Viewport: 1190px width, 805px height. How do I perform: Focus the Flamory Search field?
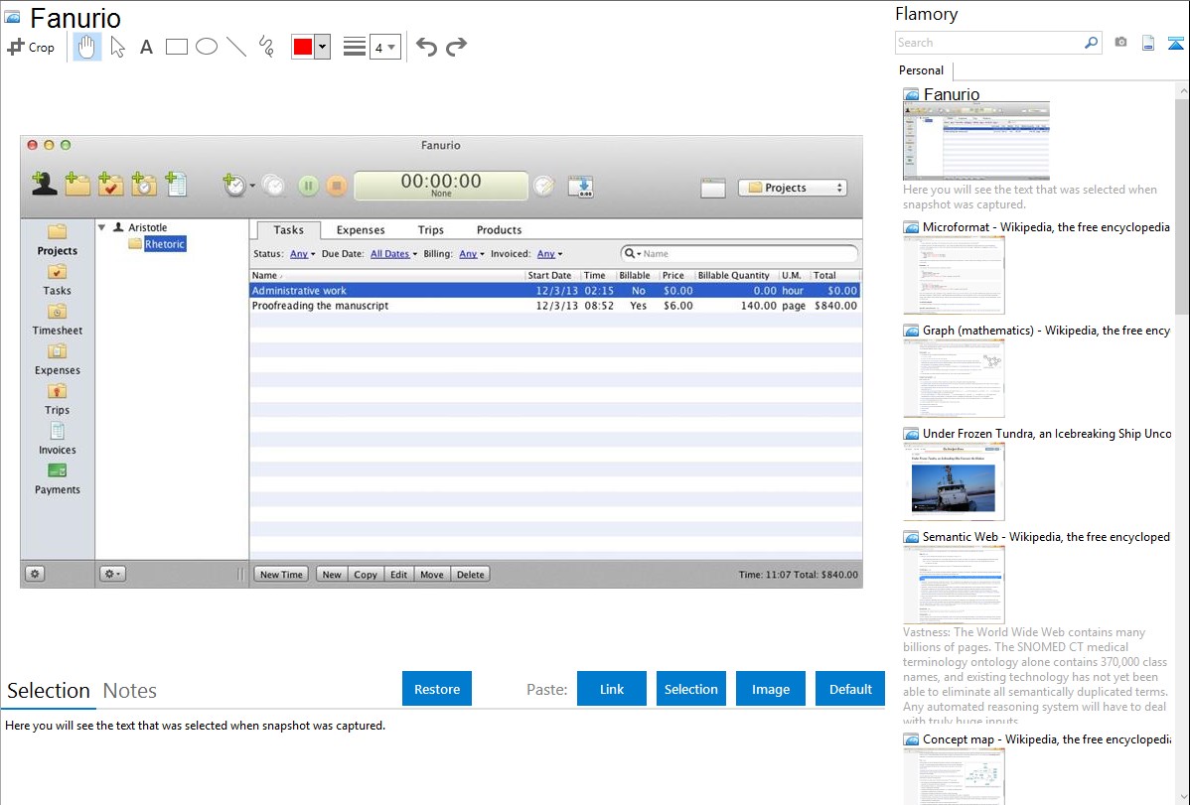(989, 43)
